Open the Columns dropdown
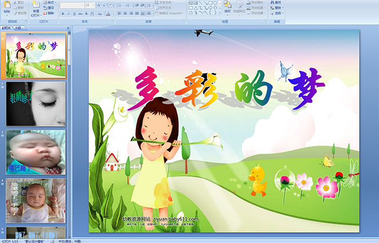Viewport: 379px width, 243px height. pos(149,14)
